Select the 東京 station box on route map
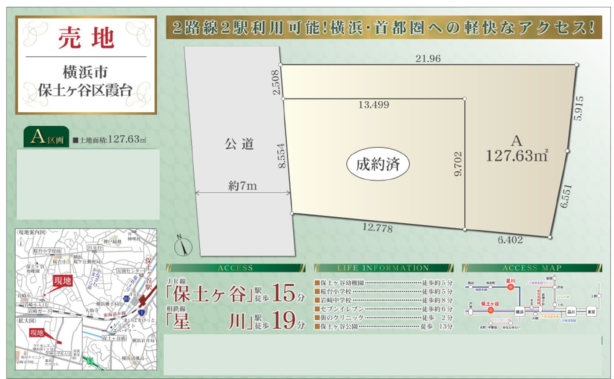This screenshot has height=379, width=614. pos(591,312)
